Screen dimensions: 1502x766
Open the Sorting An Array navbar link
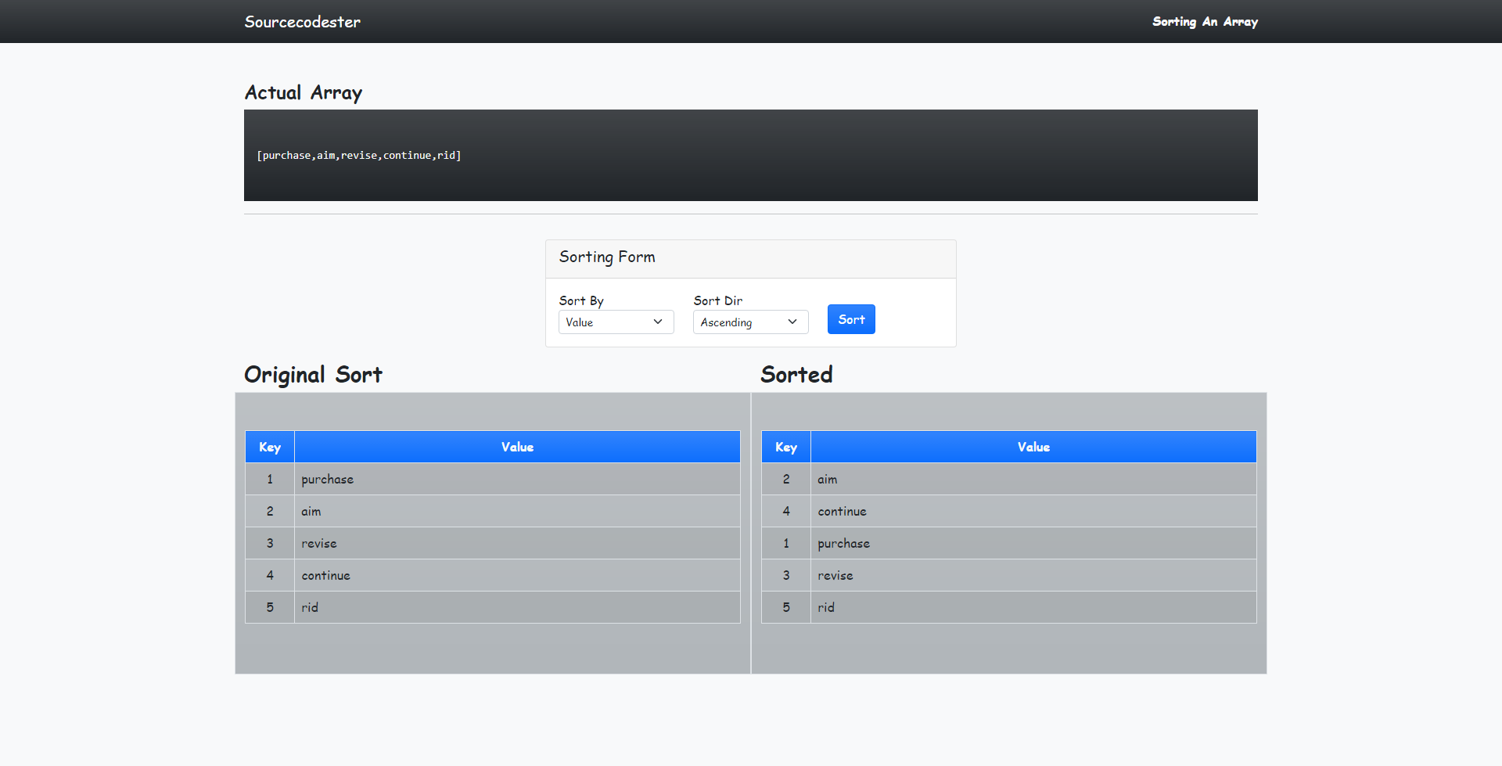pos(1204,21)
